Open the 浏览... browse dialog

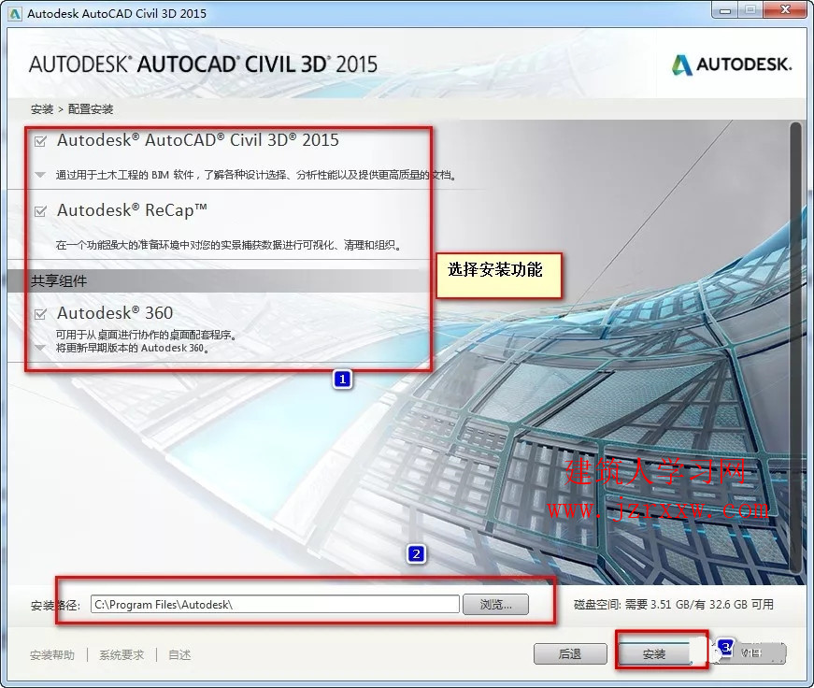[x=495, y=605]
